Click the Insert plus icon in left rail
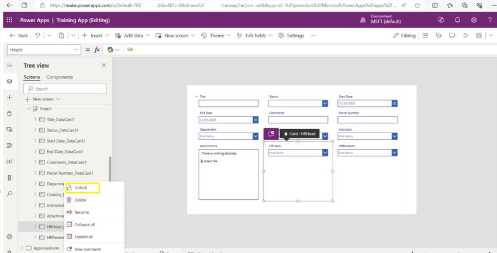 [9, 98]
